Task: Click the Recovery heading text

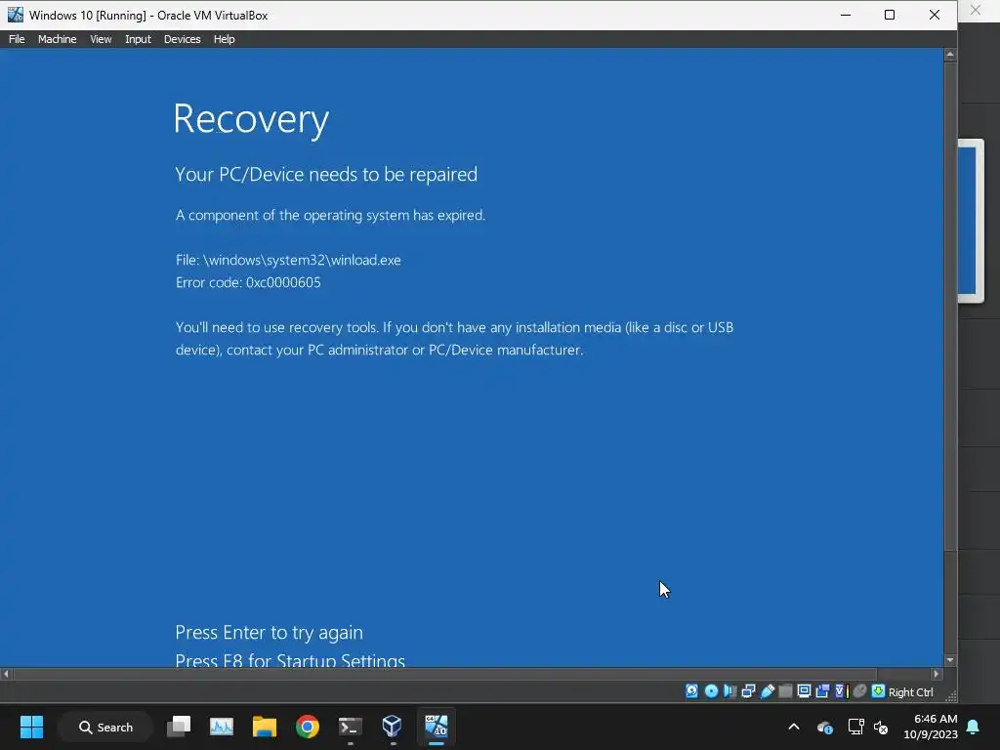Action: pos(251,119)
